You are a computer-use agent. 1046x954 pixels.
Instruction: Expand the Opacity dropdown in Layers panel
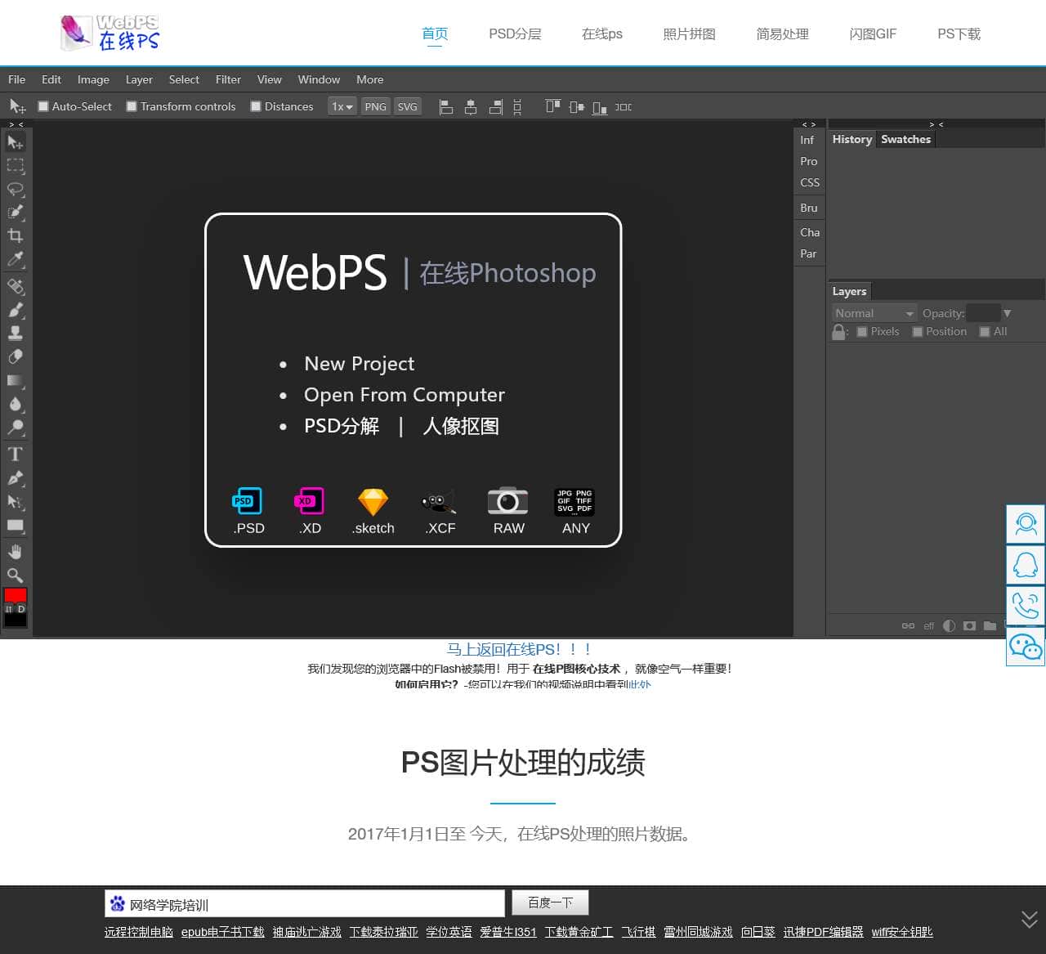tap(1007, 312)
